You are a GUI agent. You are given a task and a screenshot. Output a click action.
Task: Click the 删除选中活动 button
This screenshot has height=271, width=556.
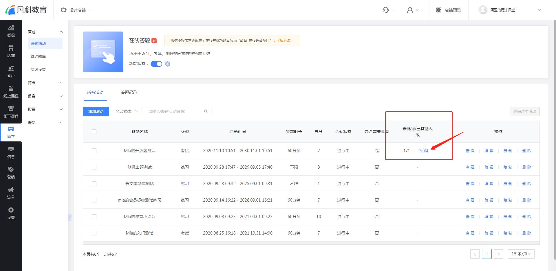(x=524, y=111)
